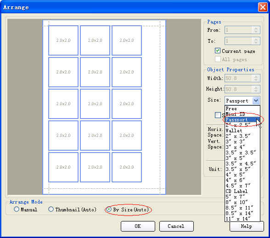The height and width of the screenshot is (238, 270).
Task: Pick the 3.5" x 5" size
Action: tap(242, 169)
